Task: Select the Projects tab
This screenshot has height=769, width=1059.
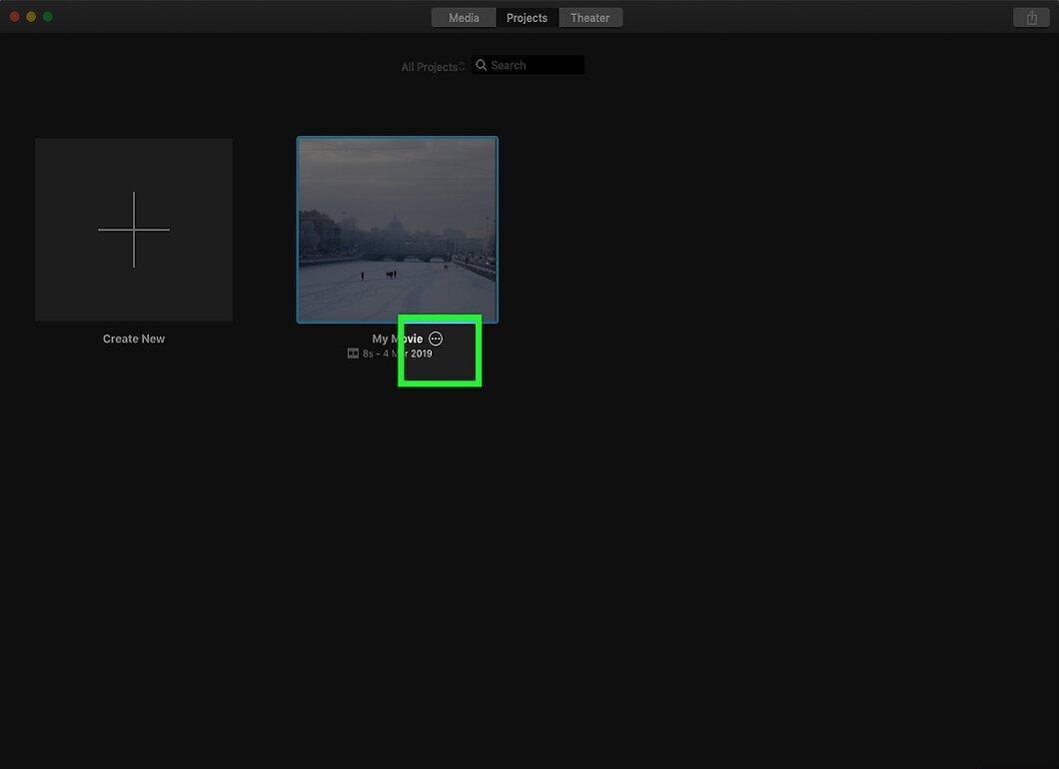Action: 527,18
